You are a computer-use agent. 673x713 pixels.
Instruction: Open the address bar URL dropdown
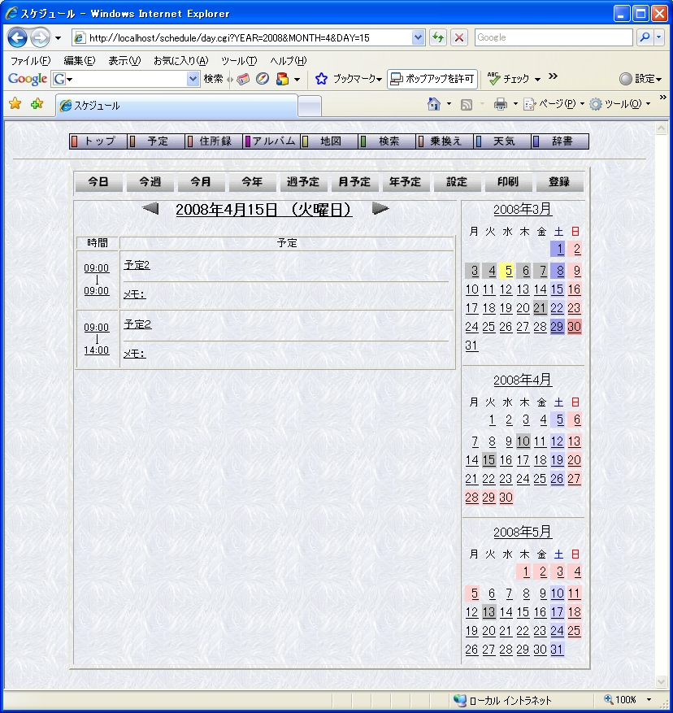pos(418,37)
